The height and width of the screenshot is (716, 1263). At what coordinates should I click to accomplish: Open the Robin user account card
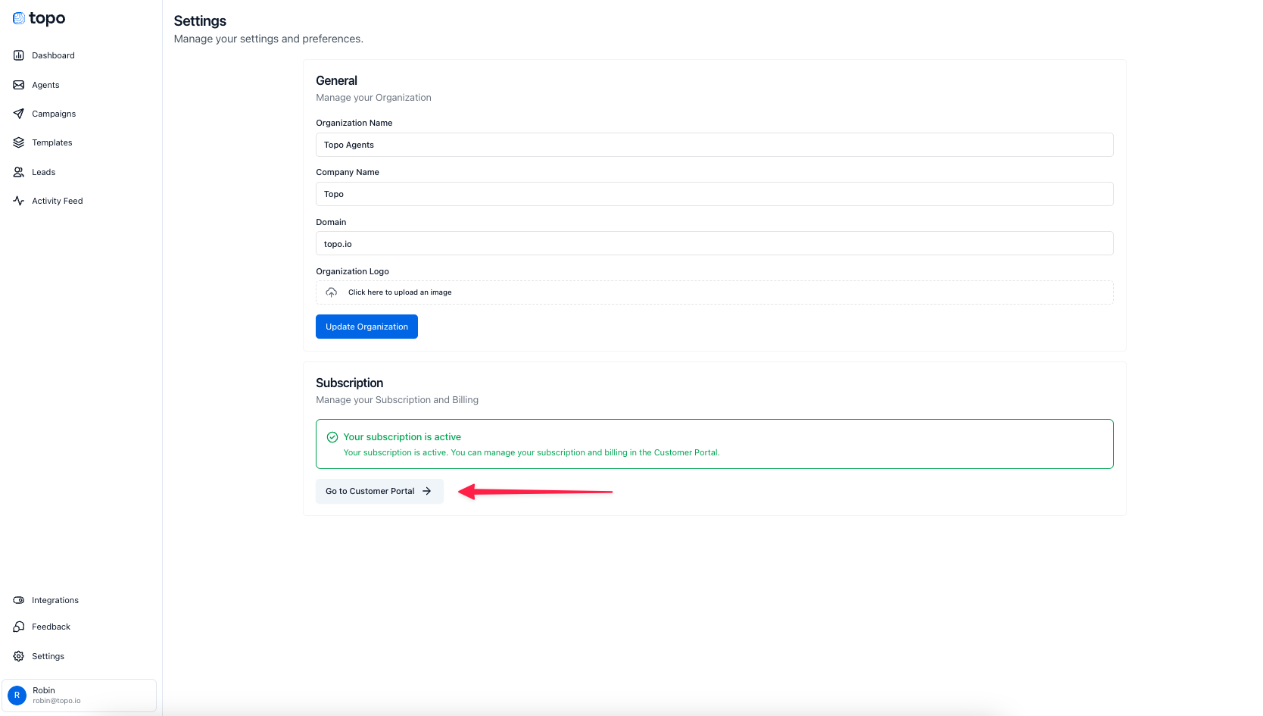click(x=80, y=695)
